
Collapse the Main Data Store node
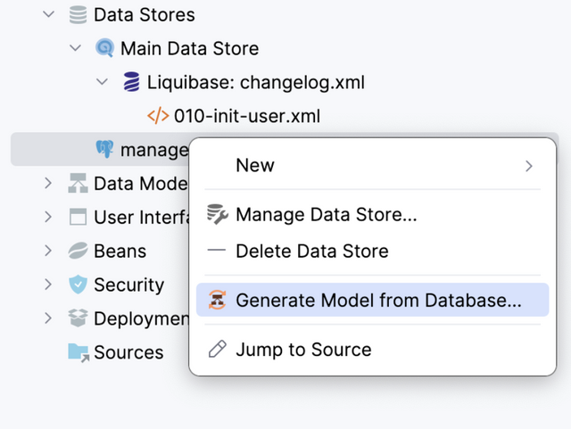pos(75,48)
